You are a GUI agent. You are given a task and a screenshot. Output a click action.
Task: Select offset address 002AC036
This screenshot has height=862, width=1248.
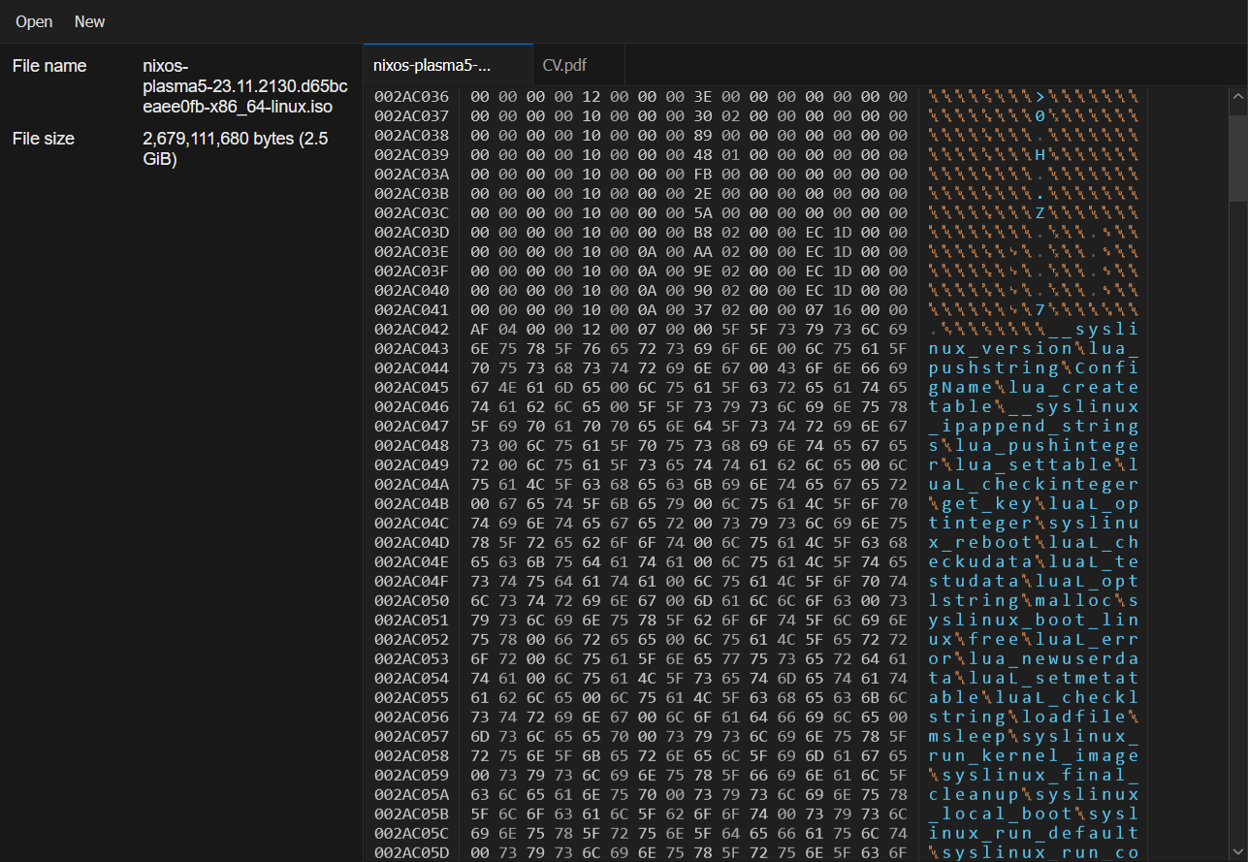pyautogui.click(x=412, y=97)
